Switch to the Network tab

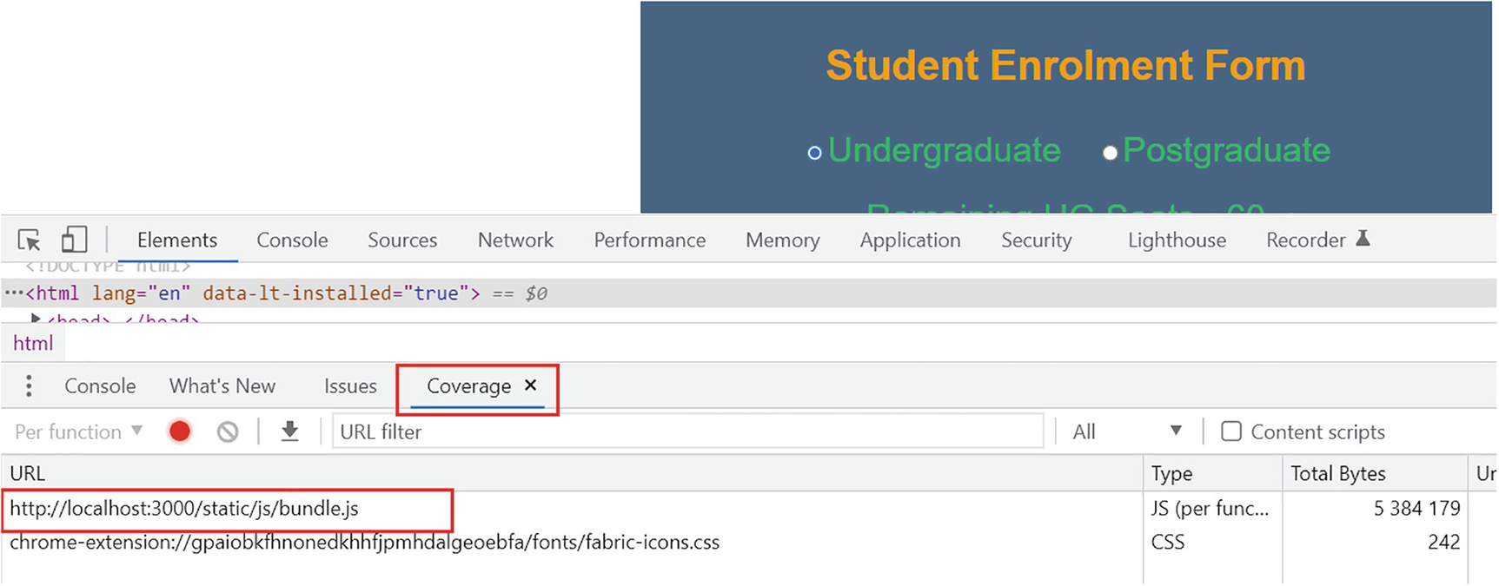(515, 240)
